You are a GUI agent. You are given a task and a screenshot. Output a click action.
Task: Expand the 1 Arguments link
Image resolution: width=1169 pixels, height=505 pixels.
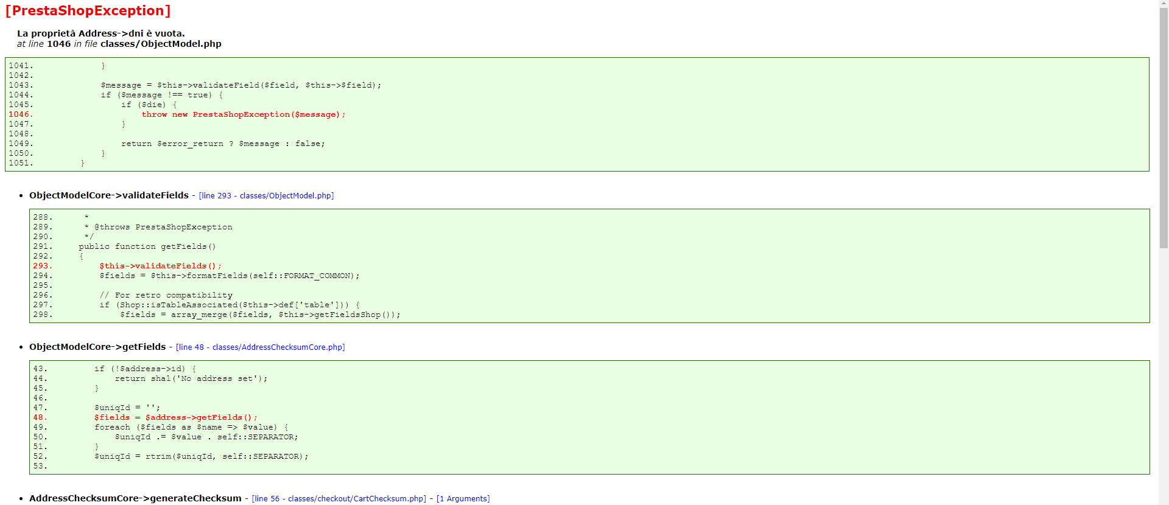coord(463,499)
